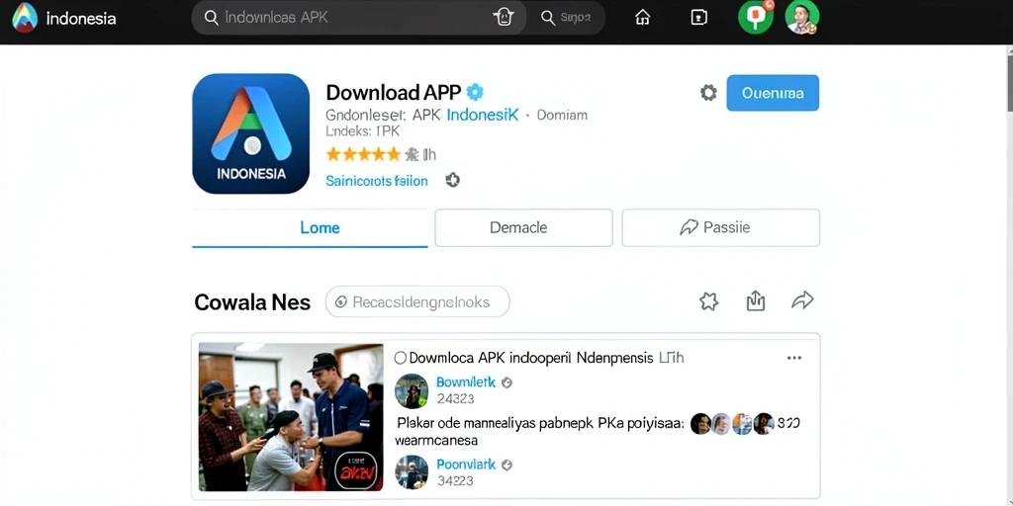
Task: Open the three-dot post options menu
Action: pyautogui.click(x=794, y=358)
